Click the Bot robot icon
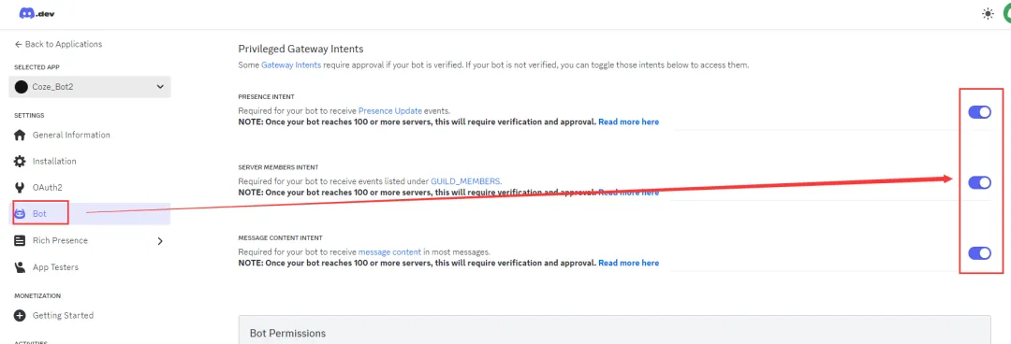 pyautogui.click(x=20, y=214)
